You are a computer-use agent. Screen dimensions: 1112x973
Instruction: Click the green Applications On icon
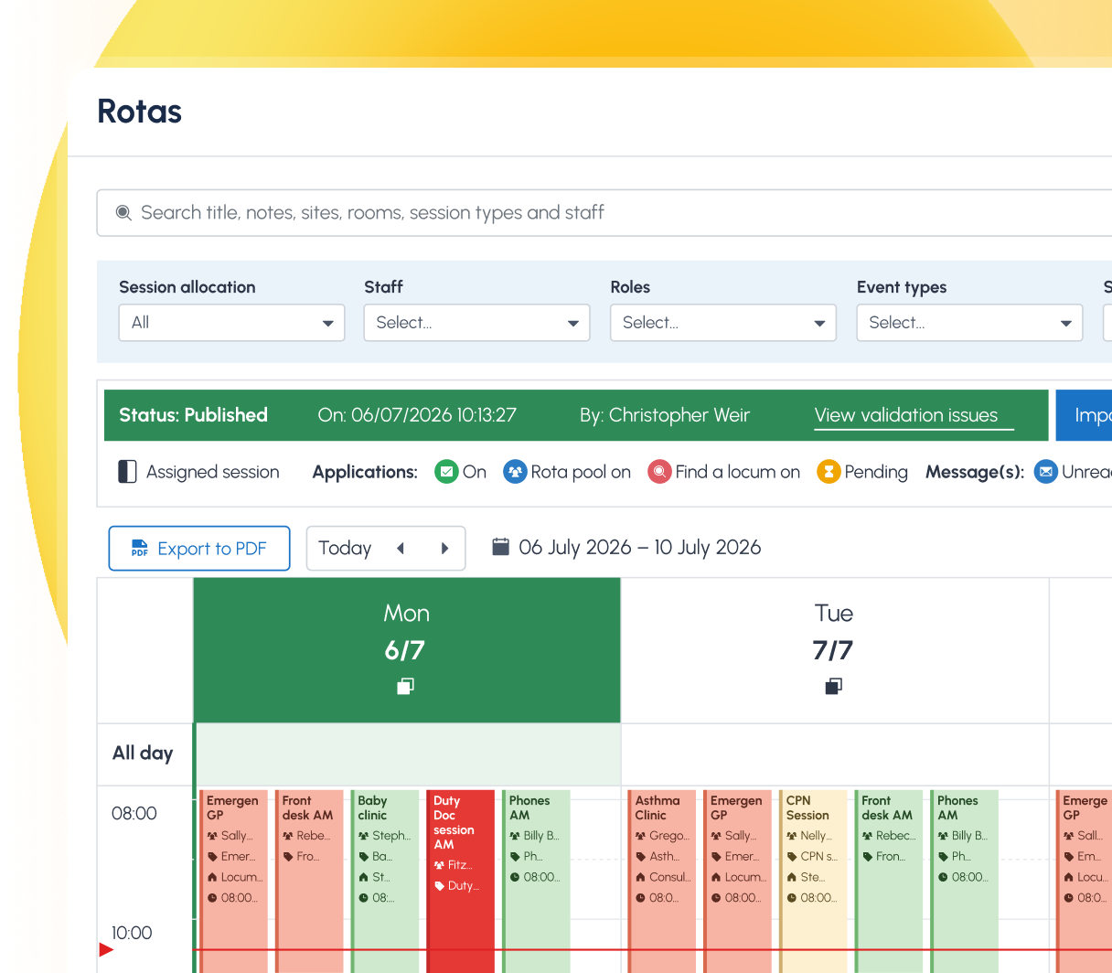[446, 472]
